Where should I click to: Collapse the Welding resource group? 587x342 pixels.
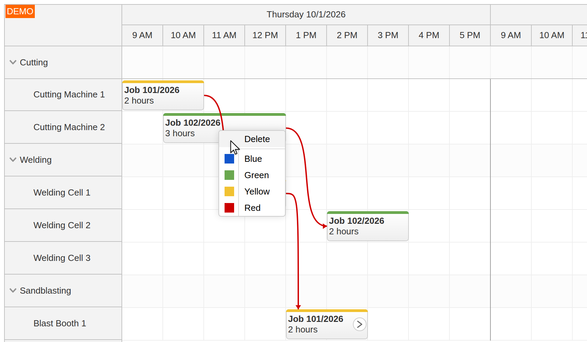(13, 160)
